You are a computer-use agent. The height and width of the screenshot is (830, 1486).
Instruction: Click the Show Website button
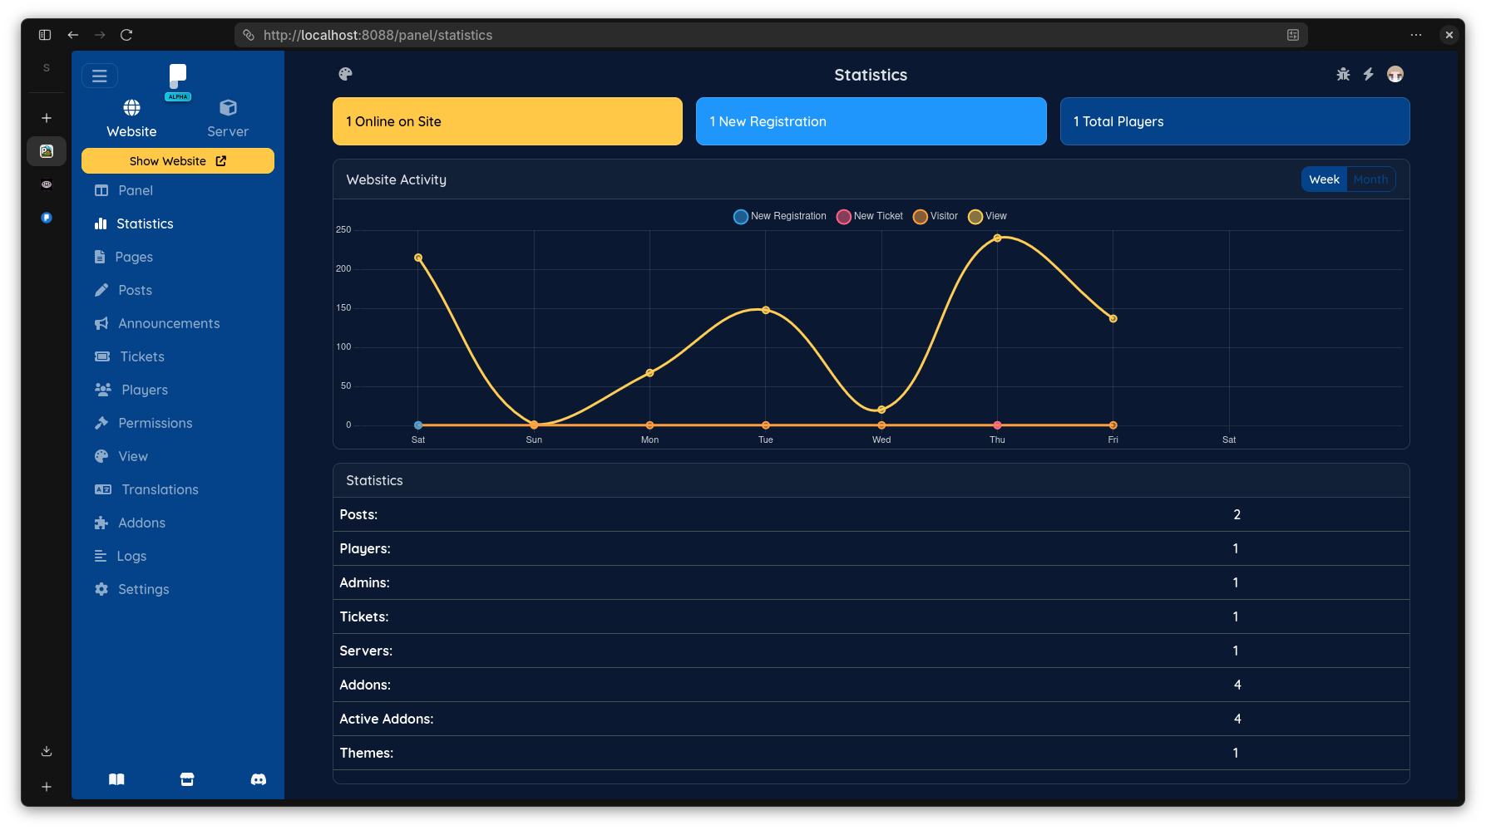pos(177,160)
